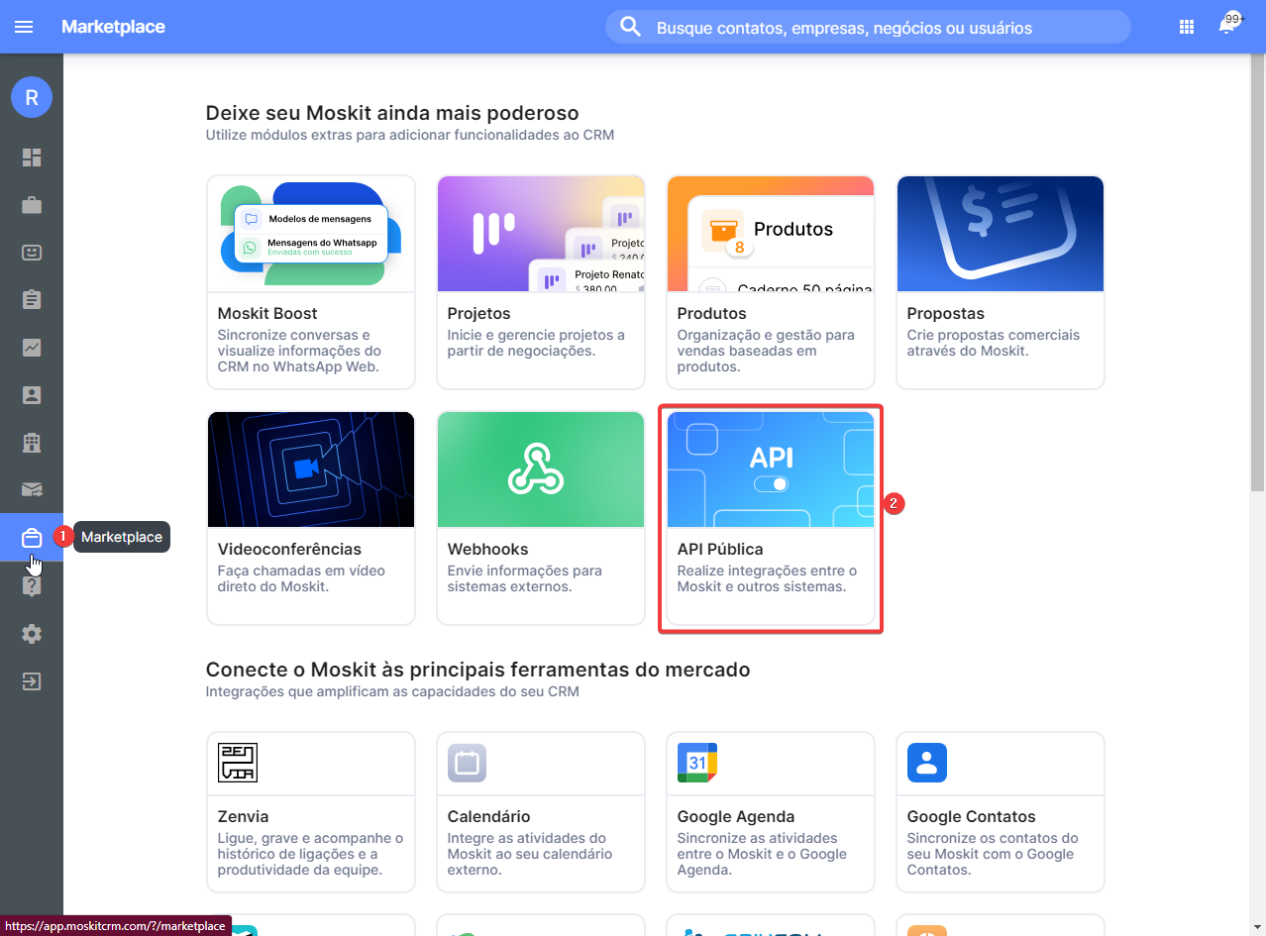Open the clipboard icon in sidebar

click(32, 299)
